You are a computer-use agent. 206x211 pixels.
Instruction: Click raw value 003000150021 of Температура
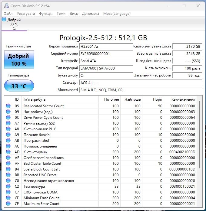point(182,187)
